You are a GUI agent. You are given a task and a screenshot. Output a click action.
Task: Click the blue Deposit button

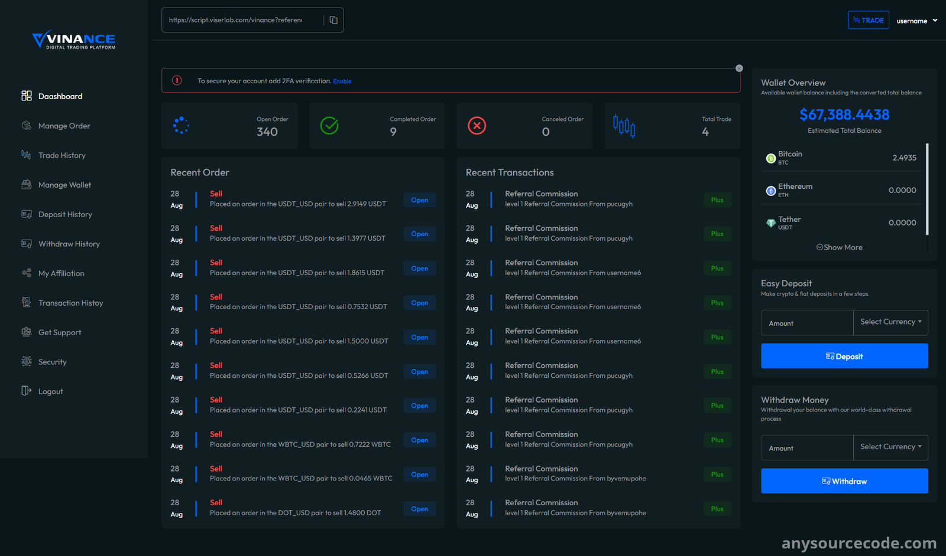844,356
